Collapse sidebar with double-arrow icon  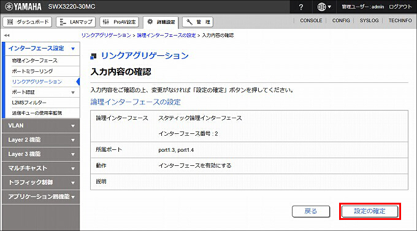pos(7,35)
